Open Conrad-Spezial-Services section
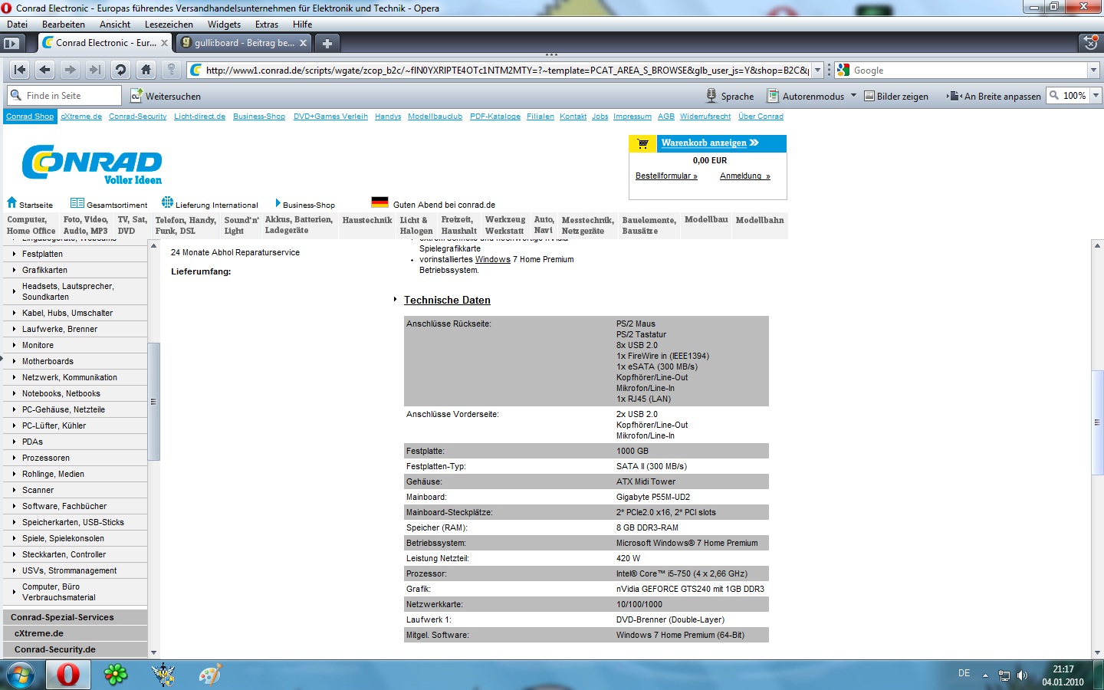Image resolution: width=1104 pixels, height=690 pixels. (x=75, y=617)
